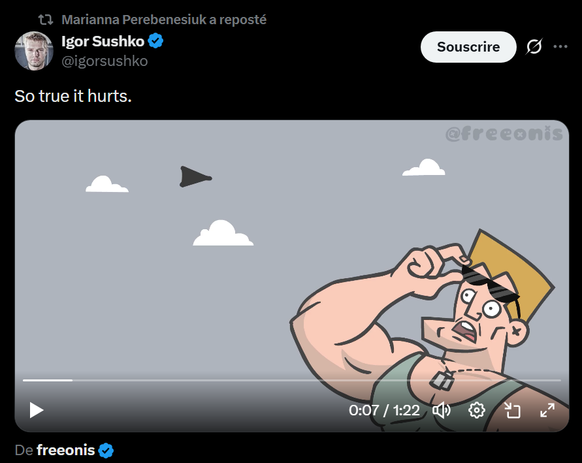
Task: Open the @igorsushko handle link
Action: tap(105, 61)
